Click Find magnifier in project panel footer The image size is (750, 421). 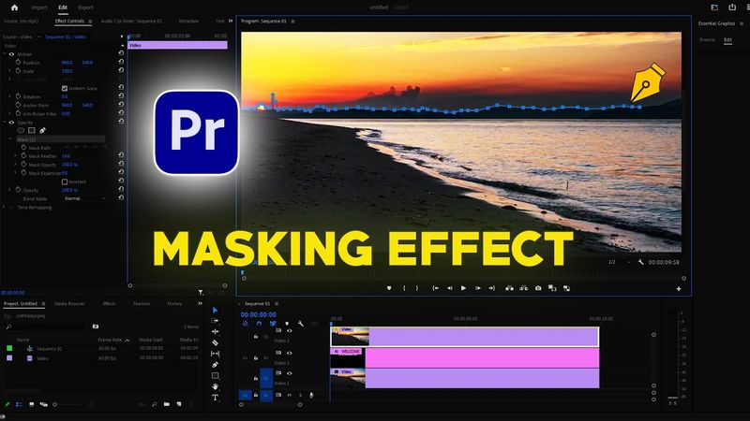[x=154, y=404]
